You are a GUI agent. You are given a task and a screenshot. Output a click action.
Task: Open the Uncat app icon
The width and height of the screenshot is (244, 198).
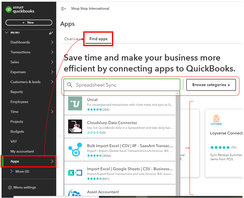[75, 103]
